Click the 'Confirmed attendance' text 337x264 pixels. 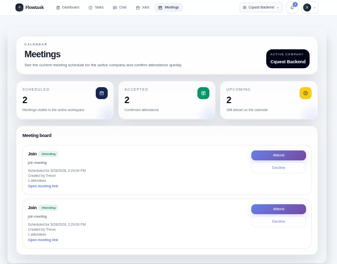point(142,110)
